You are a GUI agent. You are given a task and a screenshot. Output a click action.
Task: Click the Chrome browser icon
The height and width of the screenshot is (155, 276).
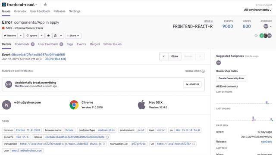pos(74,105)
